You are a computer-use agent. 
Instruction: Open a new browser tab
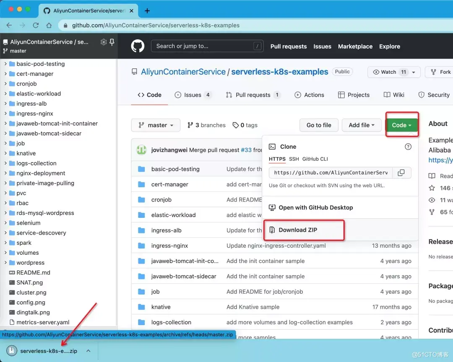coord(147,10)
